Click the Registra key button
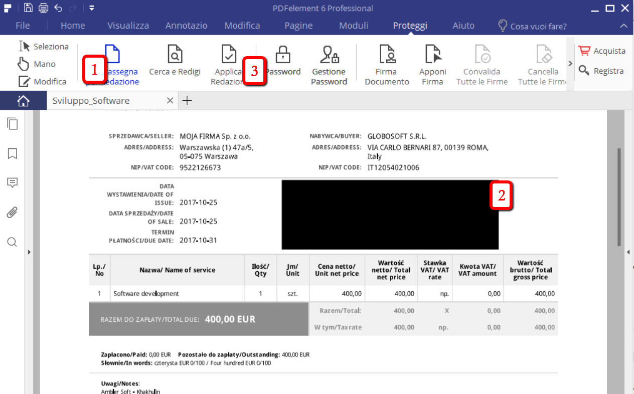 [x=600, y=71]
